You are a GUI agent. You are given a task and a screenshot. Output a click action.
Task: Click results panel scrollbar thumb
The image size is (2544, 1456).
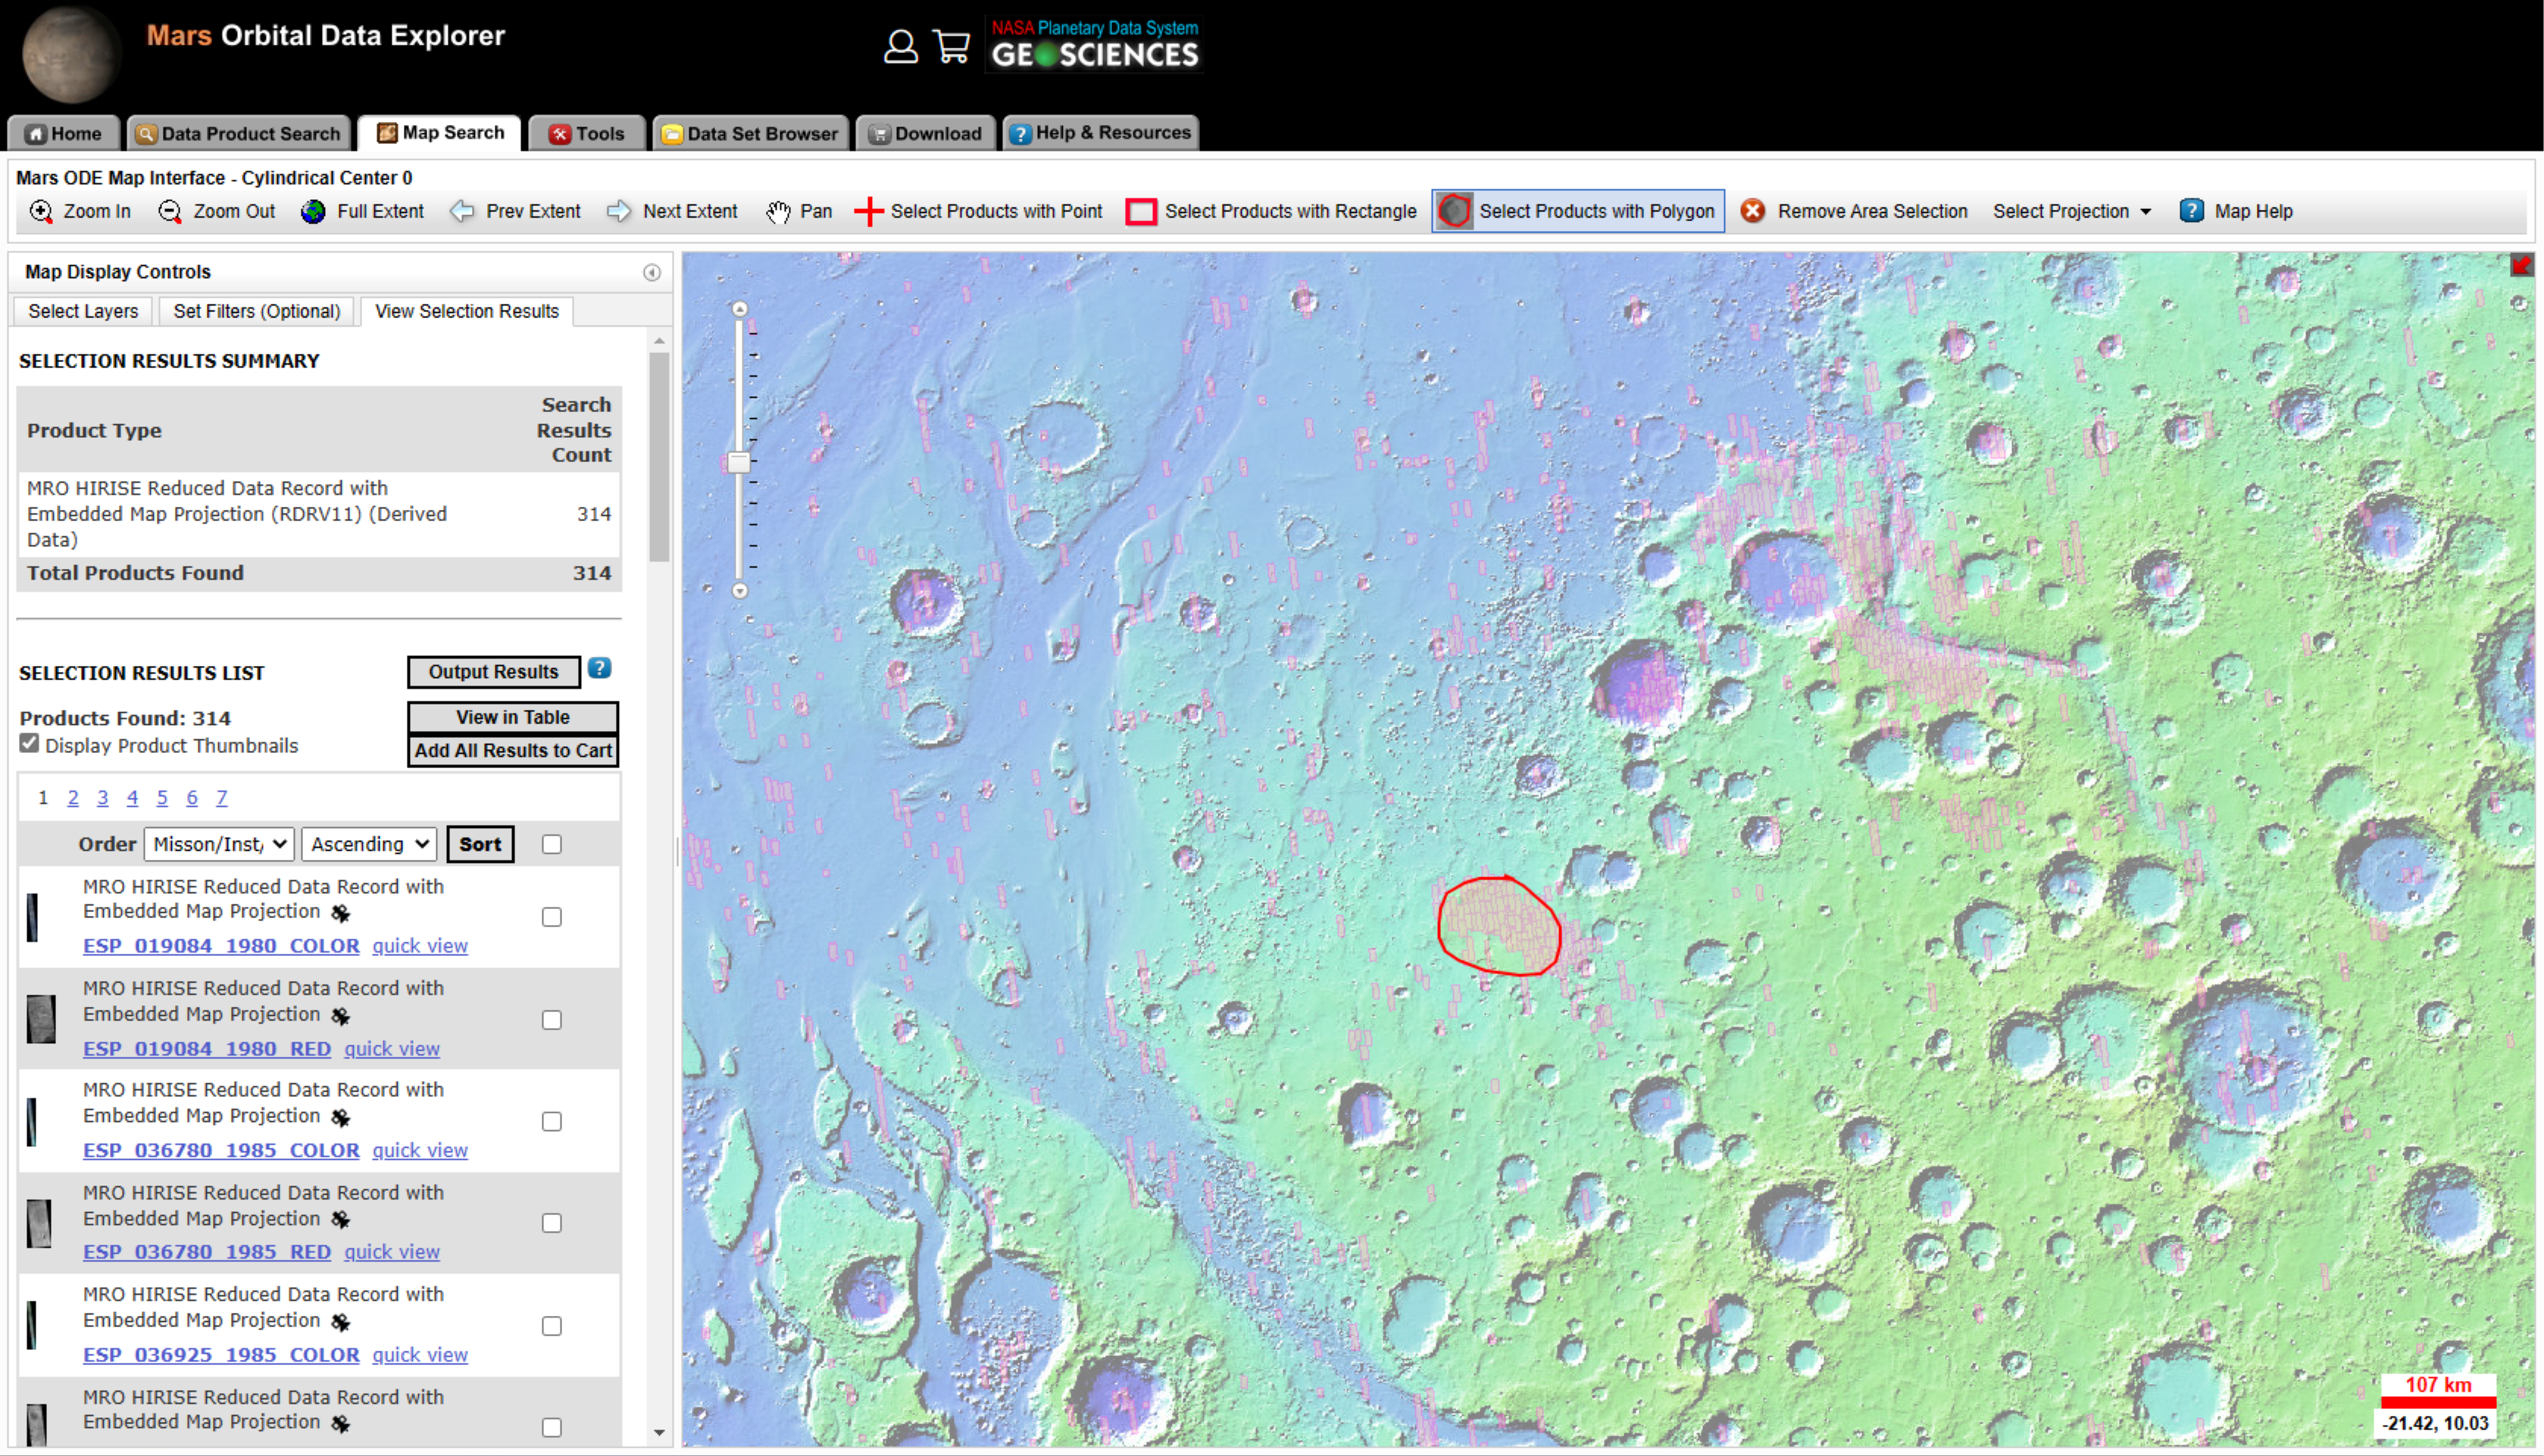pyautogui.click(x=659, y=457)
